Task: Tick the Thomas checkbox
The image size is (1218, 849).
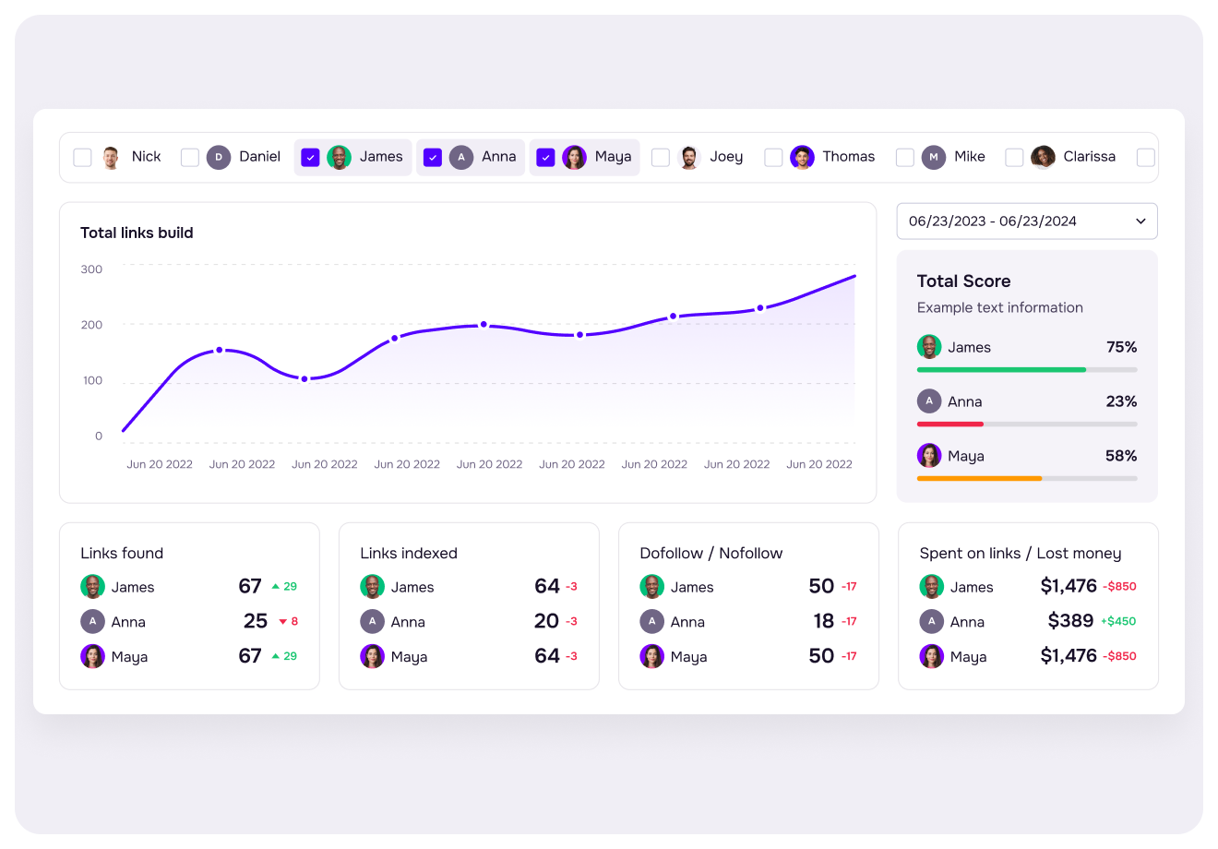Action: click(x=773, y=158)
